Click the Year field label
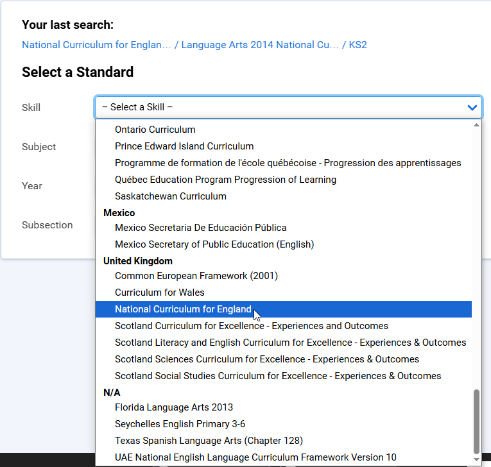 tap(32, 186)
